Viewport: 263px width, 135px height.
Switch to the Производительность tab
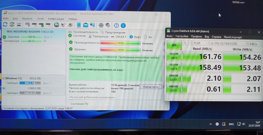(83, 32)
